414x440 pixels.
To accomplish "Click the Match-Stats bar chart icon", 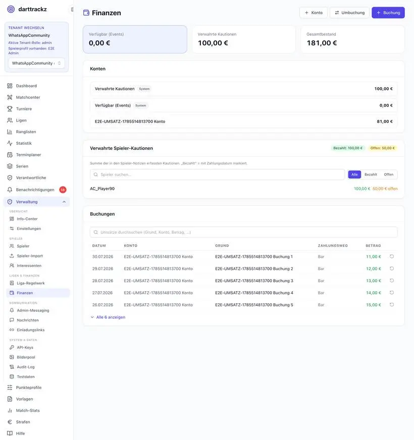I will (10, 411).
